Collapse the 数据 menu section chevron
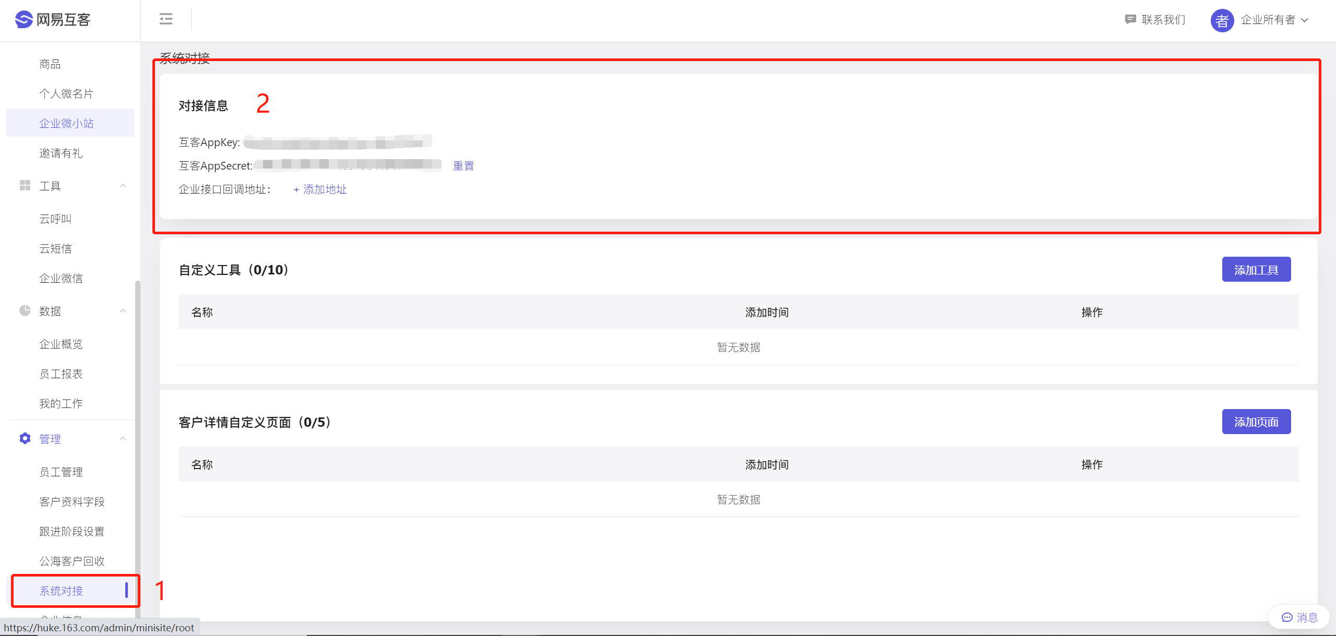Image resolution: width=1336 pixels, height=636 pixels. tap(123, 311)
